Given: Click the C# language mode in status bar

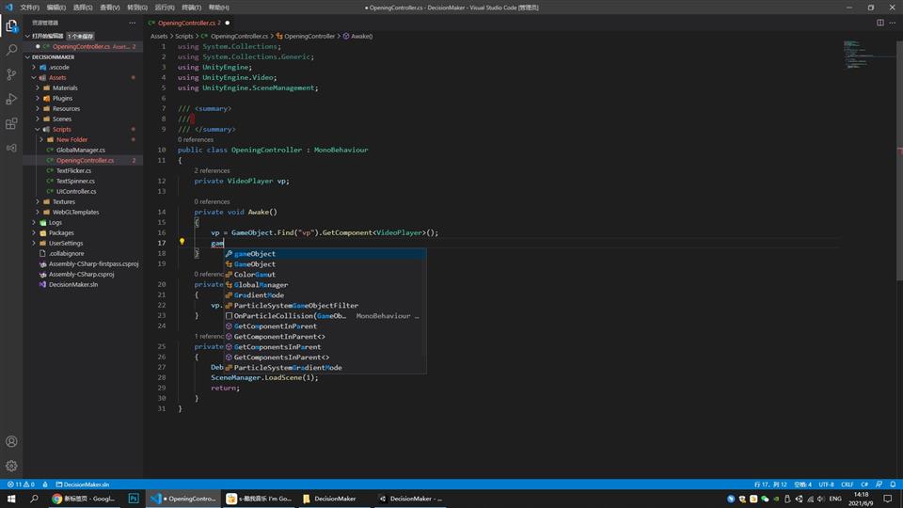Looking at the screenshot, I should [863, 484].
